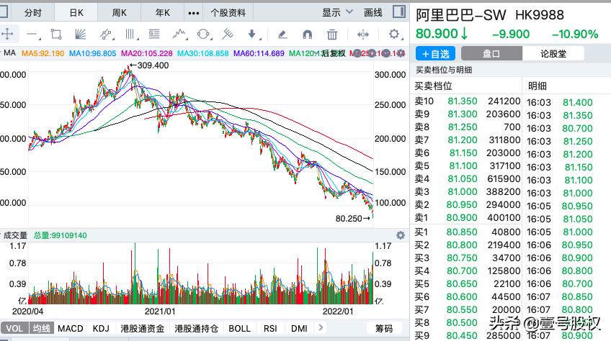Select the text annotation tool
The image size is (611, 341).
pyautogui.click(x=154, y=35)
